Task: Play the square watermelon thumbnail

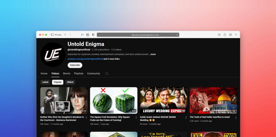Action: (114, 101)
